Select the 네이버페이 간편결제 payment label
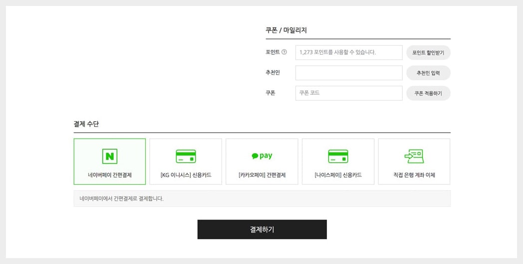Viewport: 523px width, 264px height. point(110,175)
